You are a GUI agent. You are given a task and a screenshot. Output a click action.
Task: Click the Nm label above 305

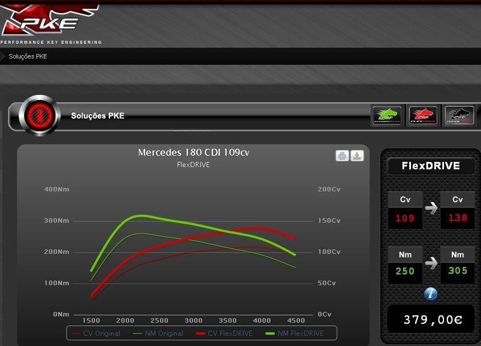pyautogui.click(x=458, y=255)
